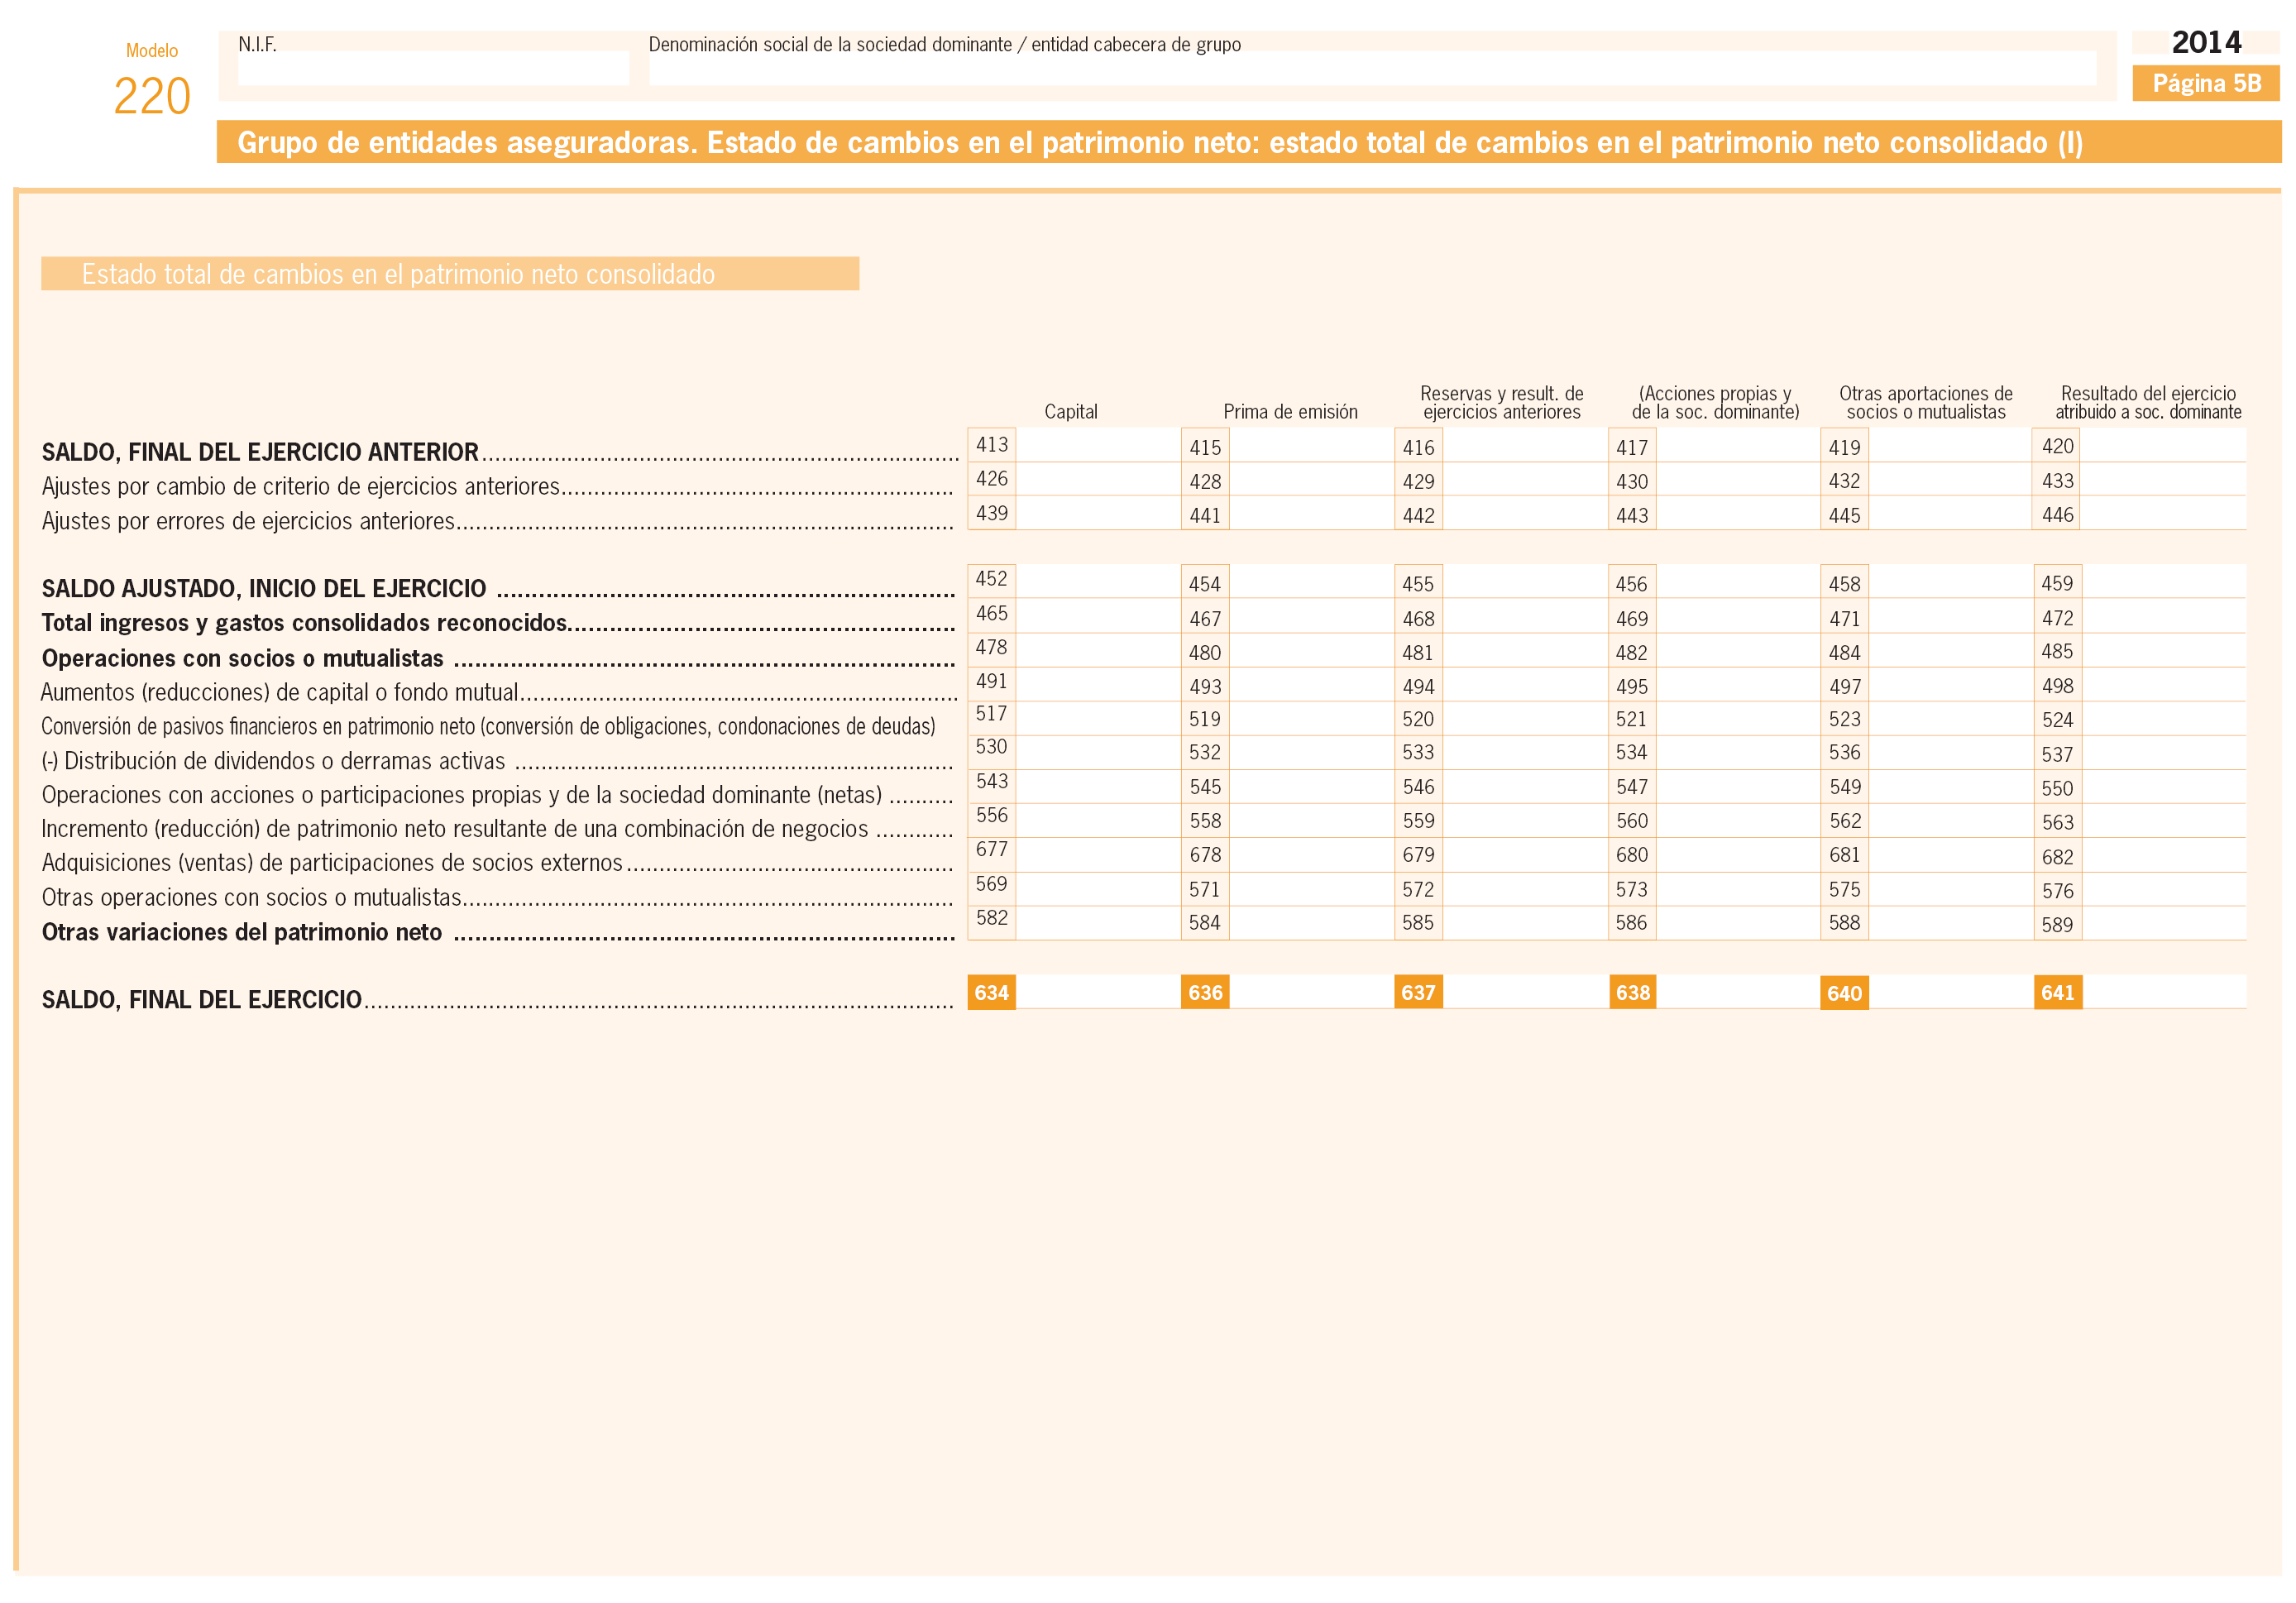The image size is (2296, 1603).
Task: Click field 478 Operaciones con socios
Action: click(x=1098, y=650)
